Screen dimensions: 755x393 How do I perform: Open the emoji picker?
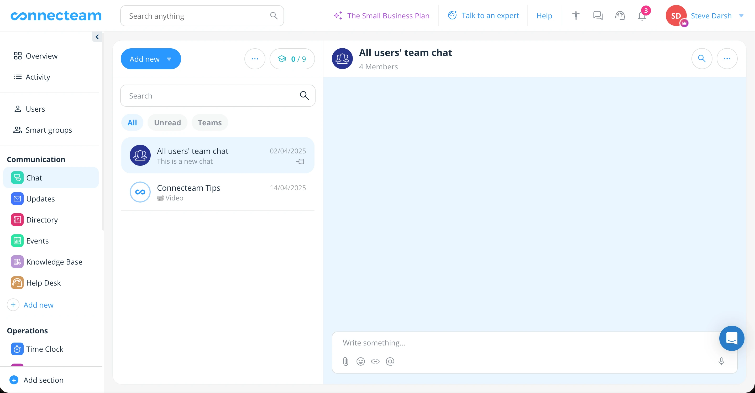click(360, 362)
